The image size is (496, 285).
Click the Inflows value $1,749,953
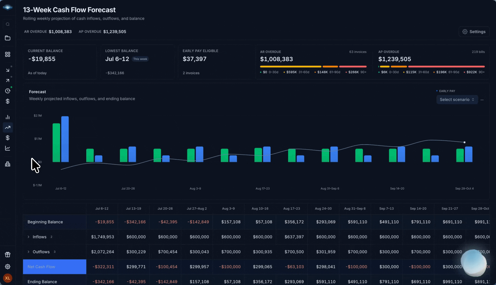[103, 237]
